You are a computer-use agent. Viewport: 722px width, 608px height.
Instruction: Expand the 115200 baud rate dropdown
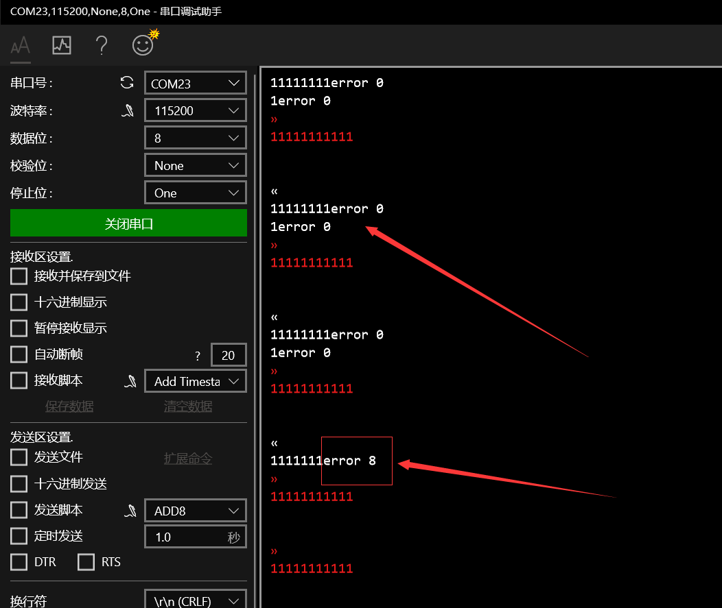pyautogui.click(x=195, y=111)
